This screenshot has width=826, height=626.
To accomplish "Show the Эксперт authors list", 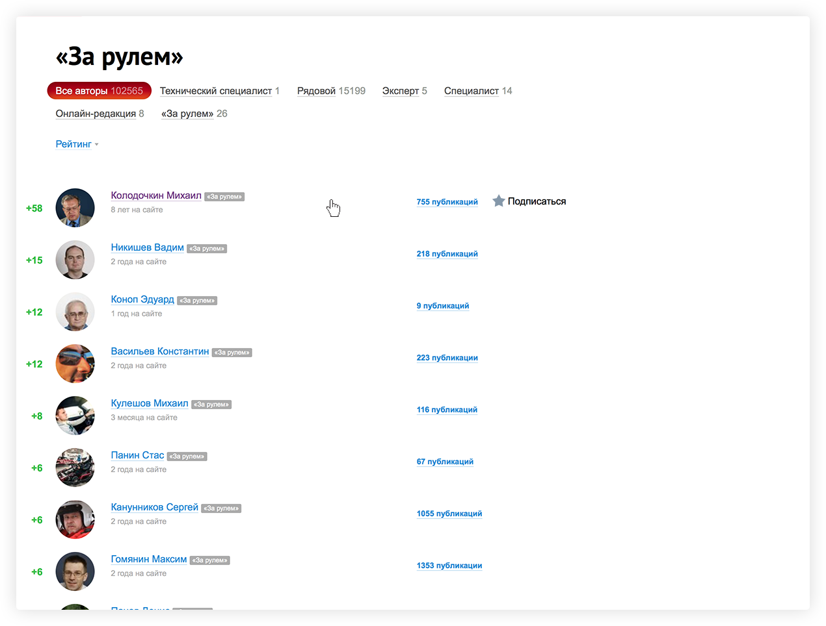I will 400,91.
